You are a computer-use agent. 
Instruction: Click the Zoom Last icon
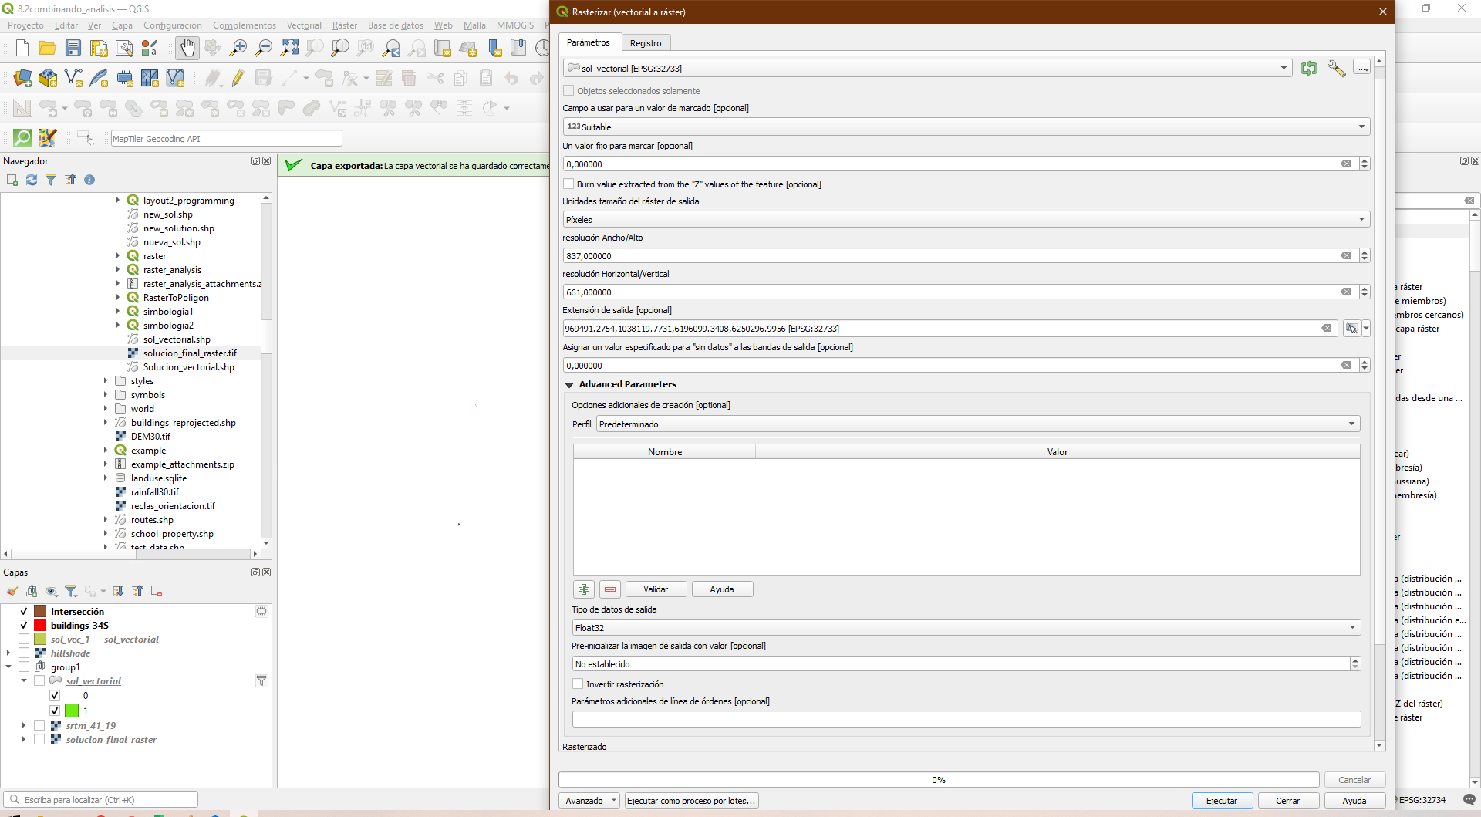[x=391, y=49]
